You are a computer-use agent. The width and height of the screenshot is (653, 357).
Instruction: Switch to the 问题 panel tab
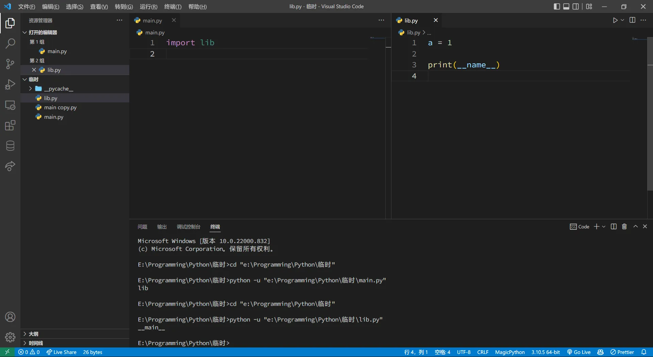[142, 227]
